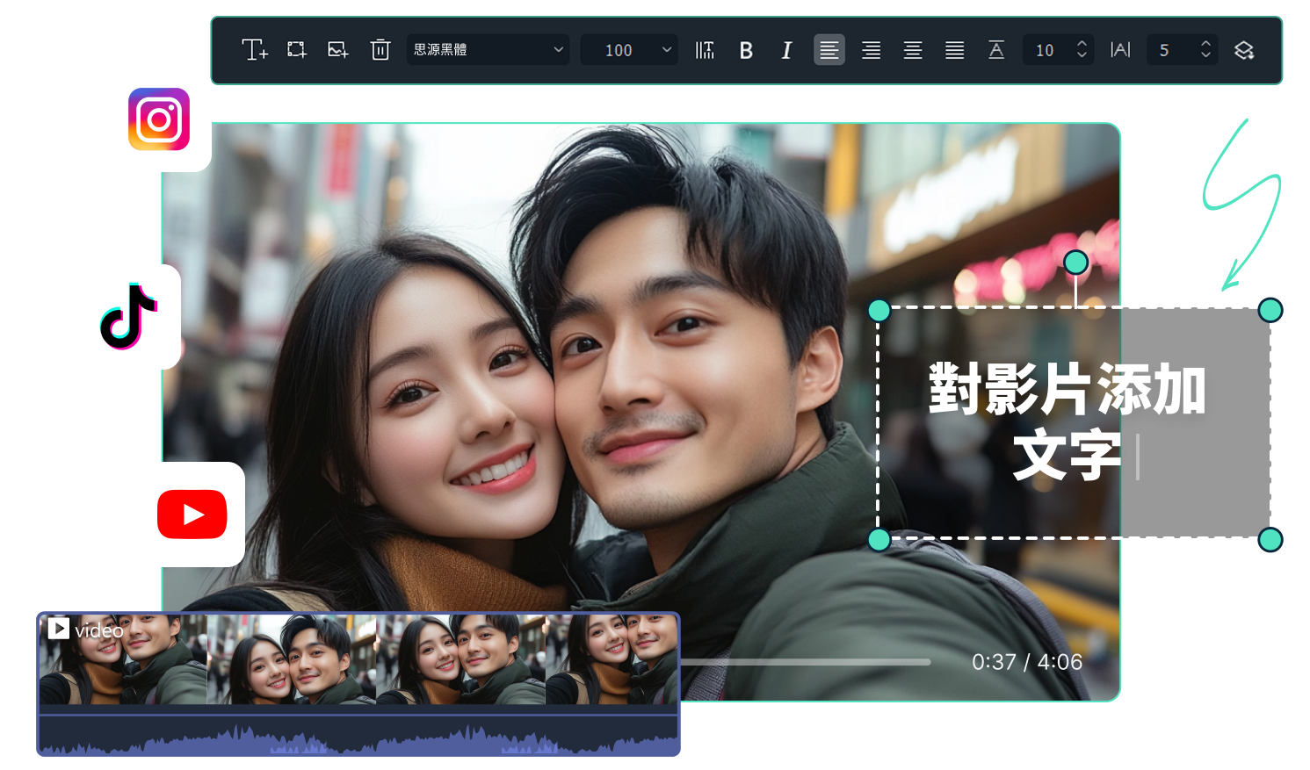Viewport: 1310px width, 770px height.
Task: Click the 0:37 / 4:06 time display
Action: (x=1027, y=662)
